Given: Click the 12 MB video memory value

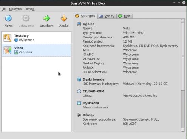Looking at the screenshot, I should [x=128, y=41].
